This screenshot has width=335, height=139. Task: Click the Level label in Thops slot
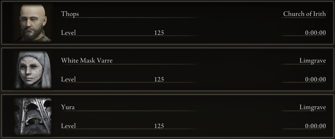68,33
